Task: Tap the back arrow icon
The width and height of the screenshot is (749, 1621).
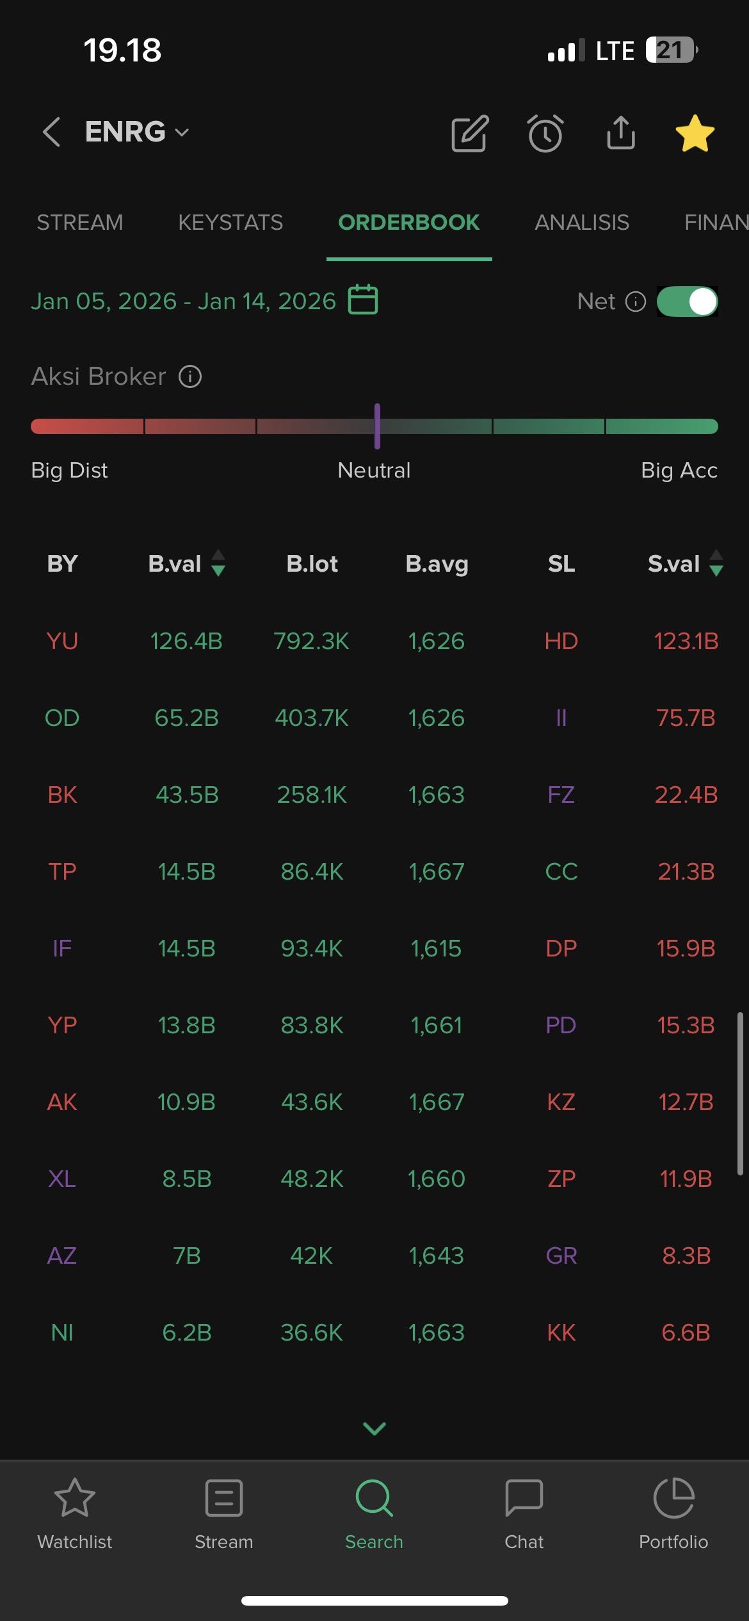Action: coord(52,132)
